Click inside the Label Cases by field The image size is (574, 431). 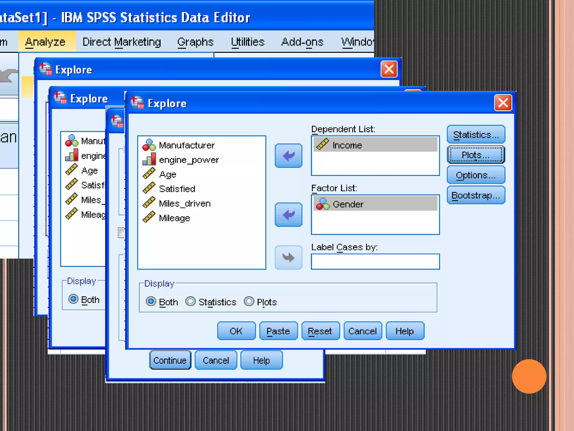coord(375,262)
